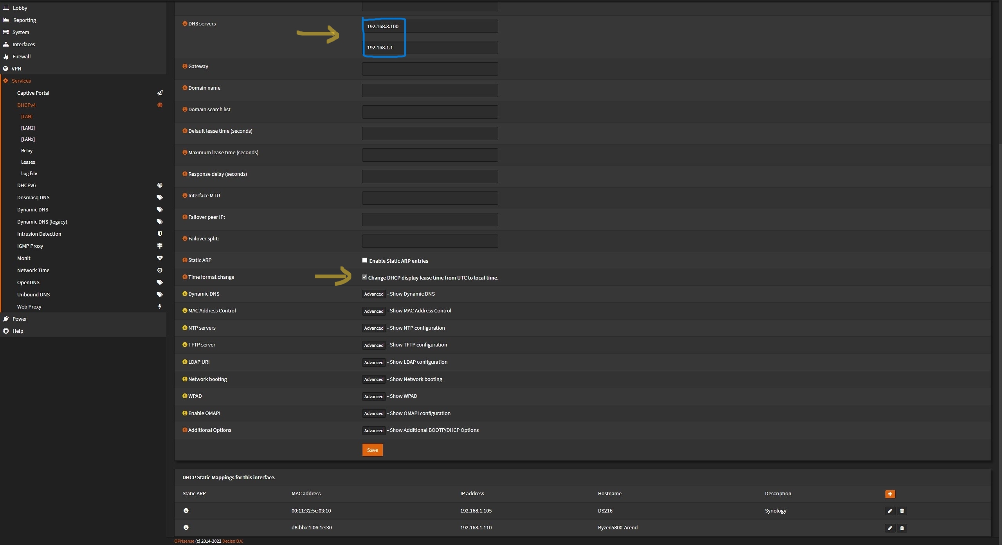
Task: Delete the DS216 mapping trash icon
Action: tap(902, 511)
